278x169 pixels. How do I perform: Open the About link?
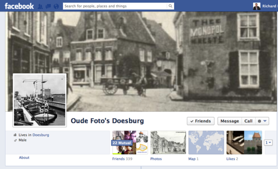click(24, 157)
